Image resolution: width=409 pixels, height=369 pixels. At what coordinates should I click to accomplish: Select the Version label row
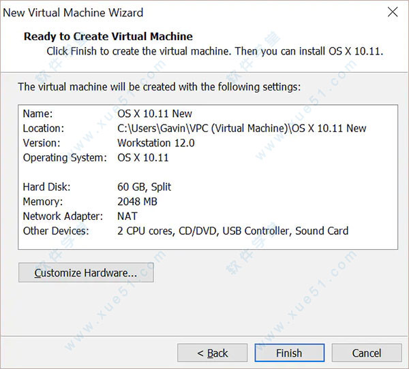(x=42, y=143)
